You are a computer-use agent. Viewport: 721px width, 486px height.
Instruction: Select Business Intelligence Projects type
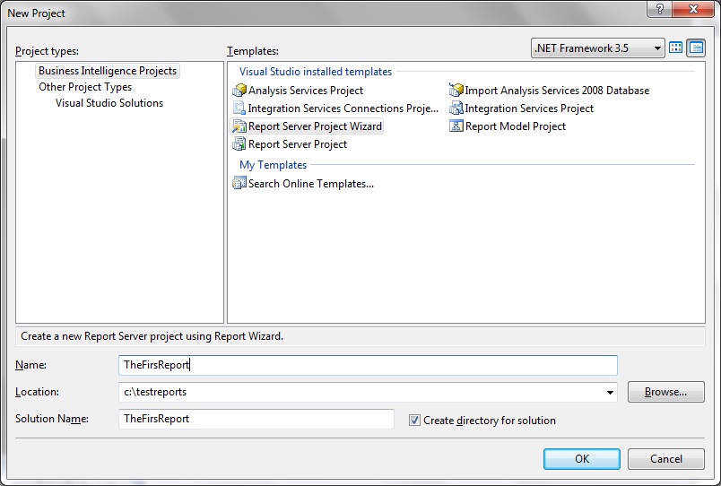pyautogui.click(x=108, y=71)
